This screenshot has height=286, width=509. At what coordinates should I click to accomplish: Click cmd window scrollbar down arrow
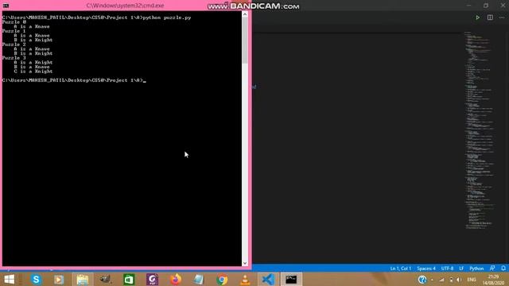click(x=245, y=263)
